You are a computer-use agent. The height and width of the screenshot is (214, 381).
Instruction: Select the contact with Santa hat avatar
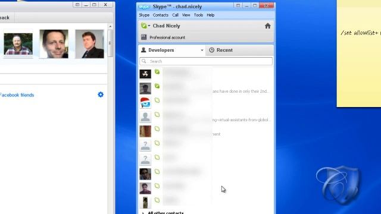click(x=145, y=103)
